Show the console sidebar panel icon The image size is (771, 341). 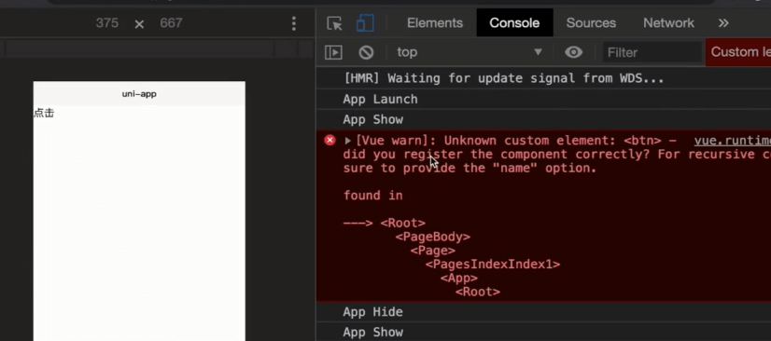[x=333, y=52]
